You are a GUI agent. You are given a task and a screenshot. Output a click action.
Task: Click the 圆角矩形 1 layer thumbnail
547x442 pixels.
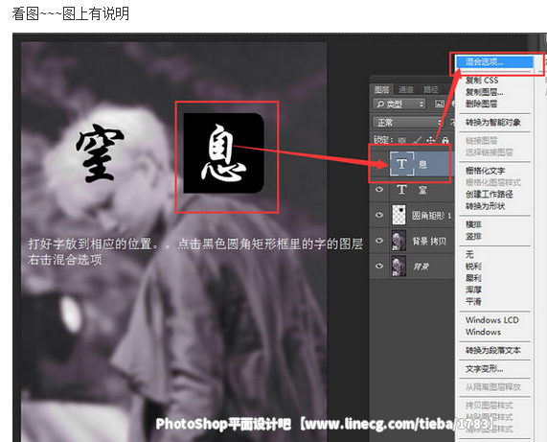pos(399,215)
